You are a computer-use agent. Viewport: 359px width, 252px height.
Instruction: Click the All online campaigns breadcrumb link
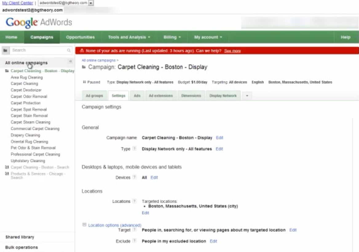(99, 60)
